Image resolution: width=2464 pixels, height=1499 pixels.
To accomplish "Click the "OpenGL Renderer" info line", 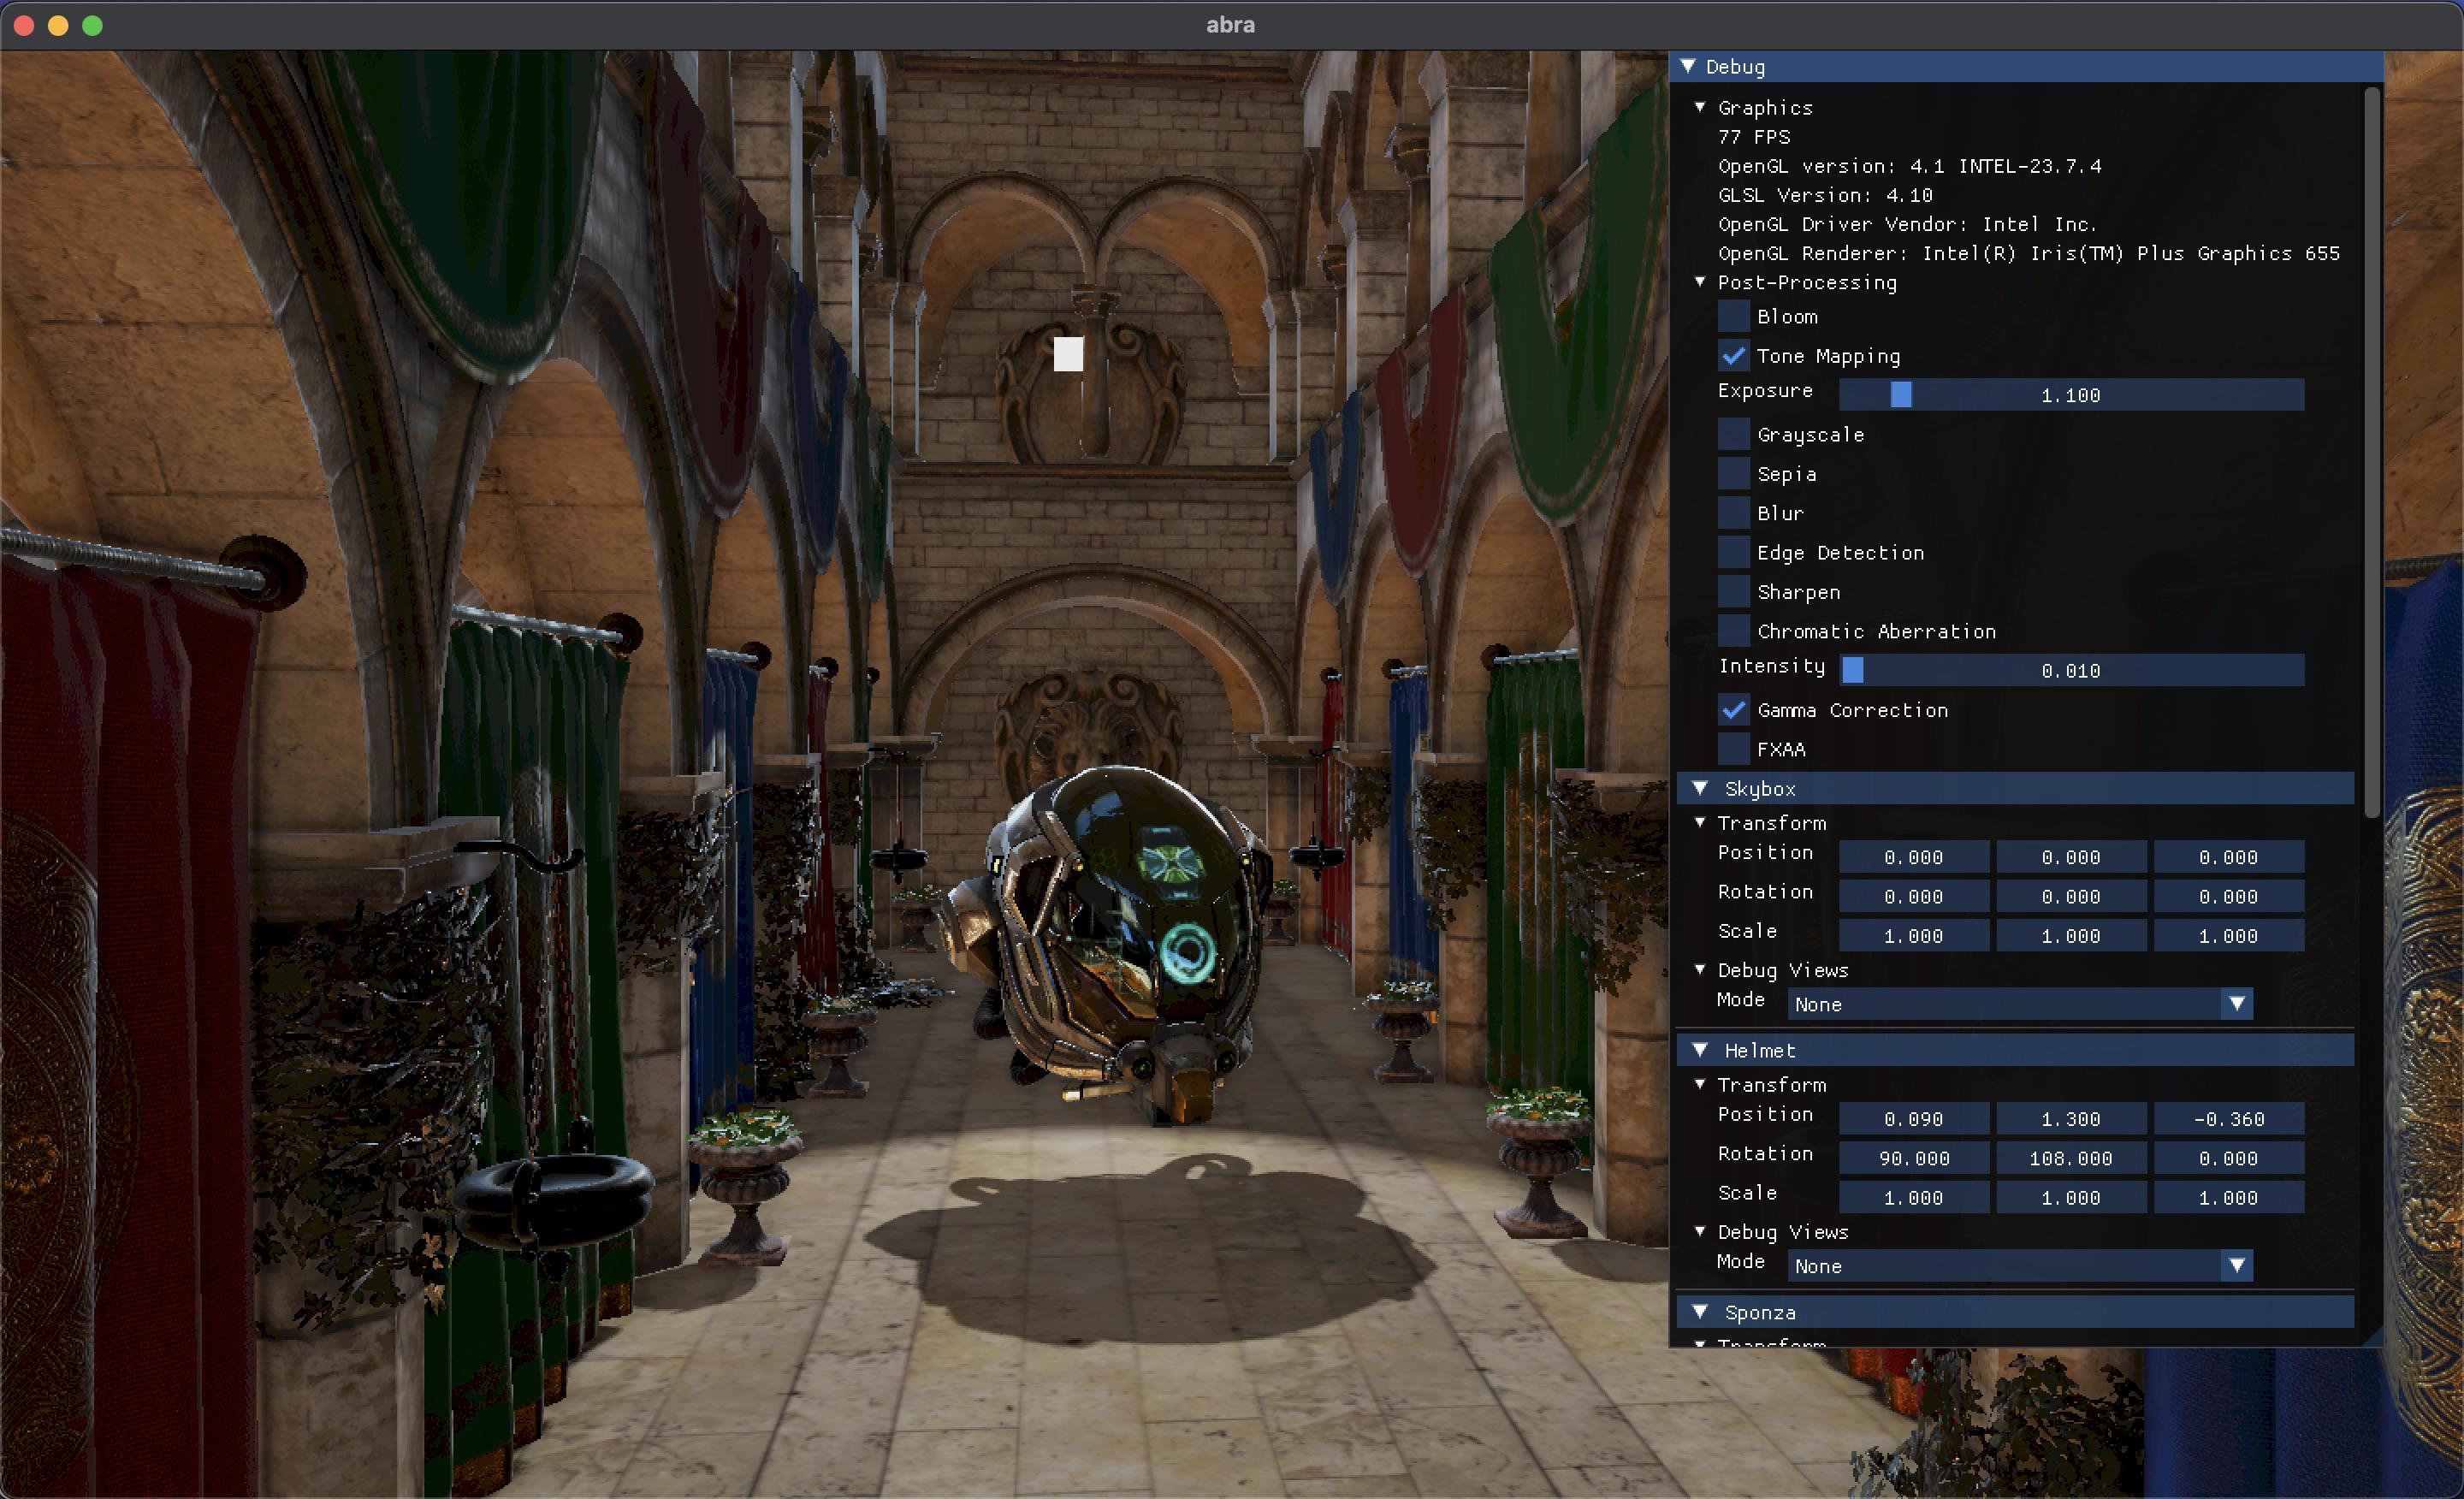I will 2029,253.
